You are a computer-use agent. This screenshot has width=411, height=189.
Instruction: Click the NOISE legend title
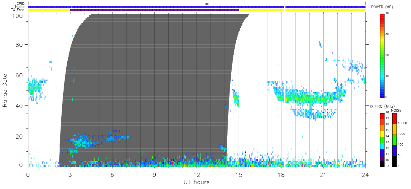(396, 110)
